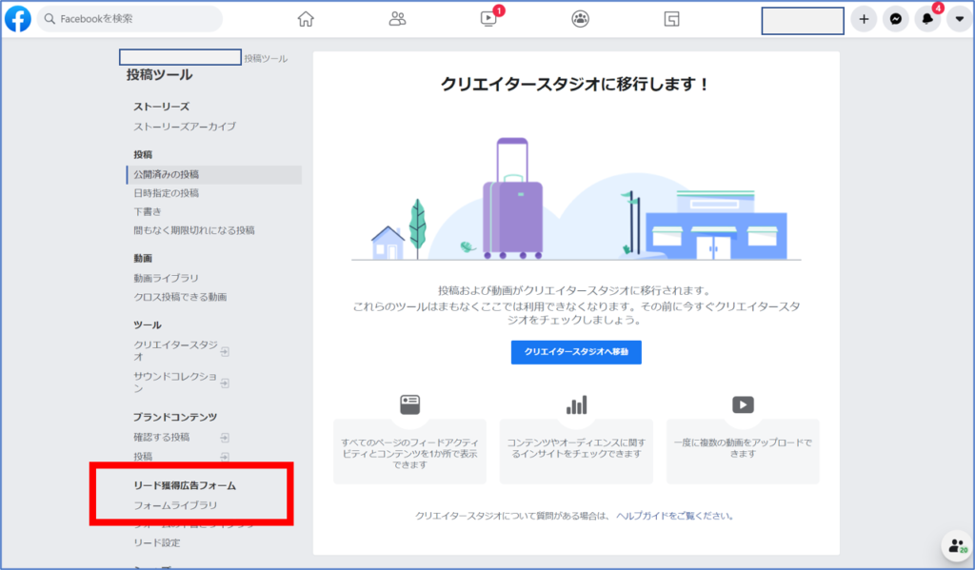Open 投稿 under ブランドコンテンツ
The width and height of the screenshot is (975, 570).
tap(143, 456)
